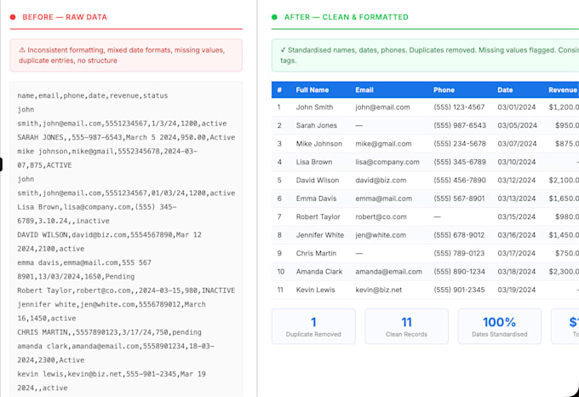Click the Email column header
Screen dimensions: 579x397
[364, 89]
